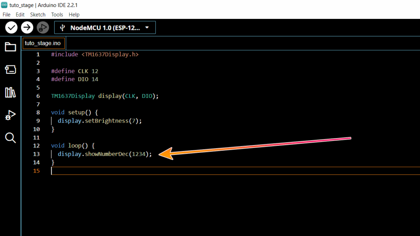The width and height of the screenshot is (420, 236).
Task: Click the USB icon in board selector
Action: coord(62,28)
